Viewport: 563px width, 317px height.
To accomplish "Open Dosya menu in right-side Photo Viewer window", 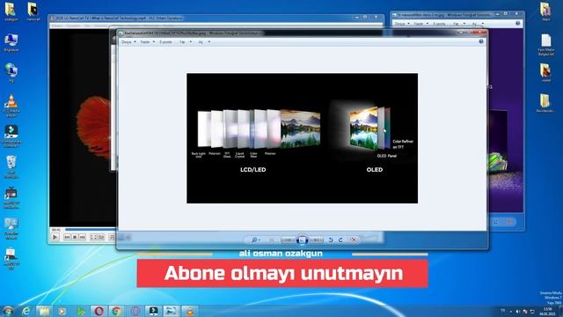I will pos(402,24).
